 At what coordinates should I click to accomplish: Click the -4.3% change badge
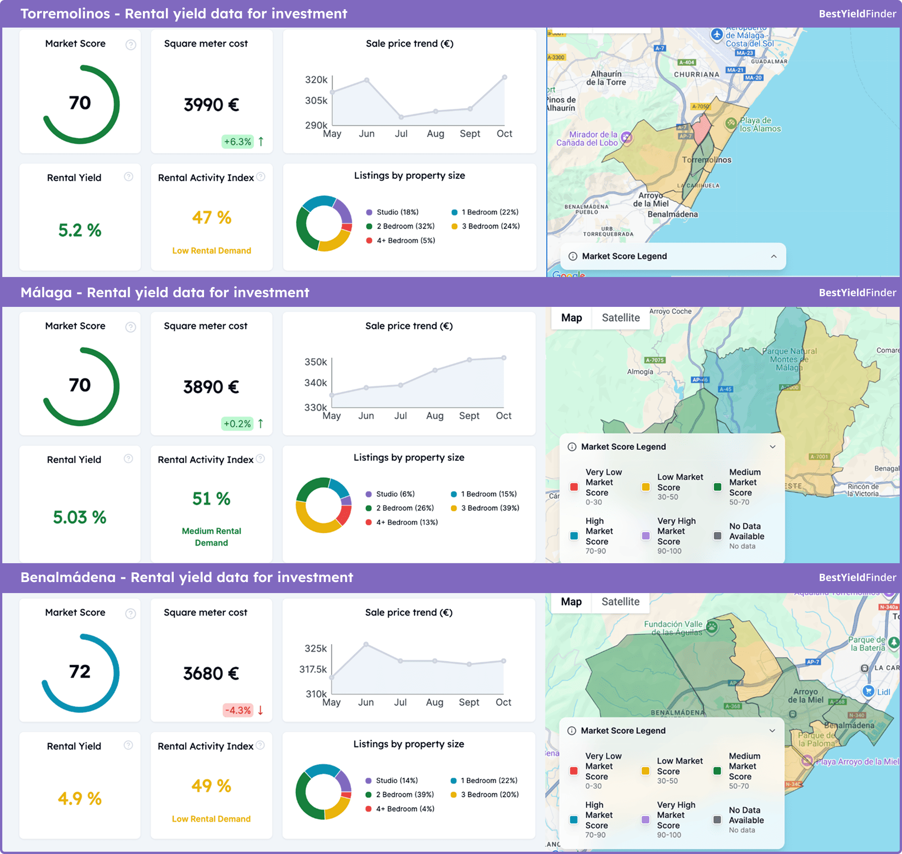point(238,710)
